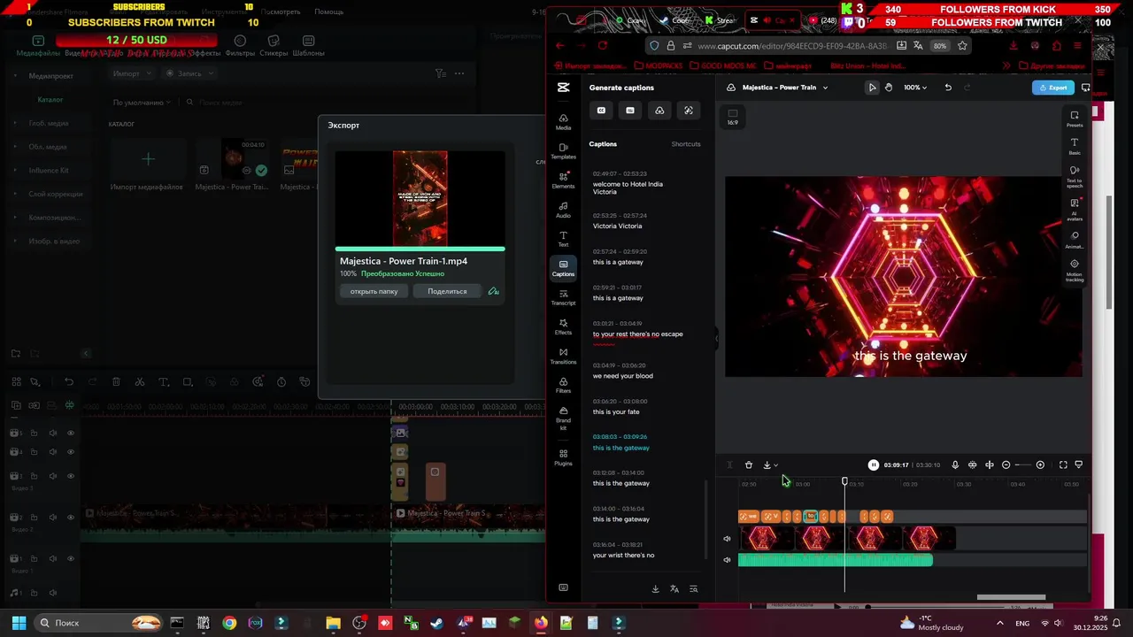Click Поделиться in Filmora export dialog
1133x637 pixels.
tap(447, 291)
